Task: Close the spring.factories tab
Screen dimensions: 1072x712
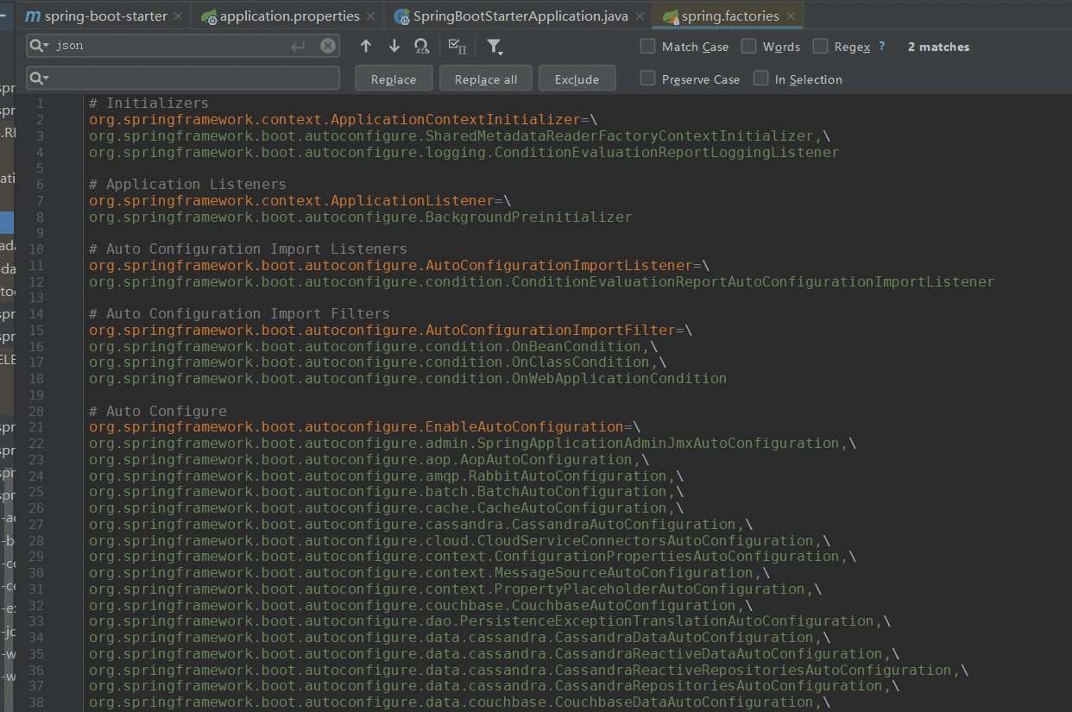Action: 791,16
